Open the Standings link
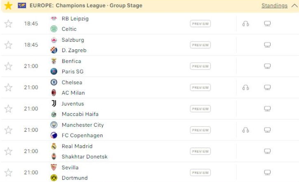 pyautogui.click(x=274, y=6)
